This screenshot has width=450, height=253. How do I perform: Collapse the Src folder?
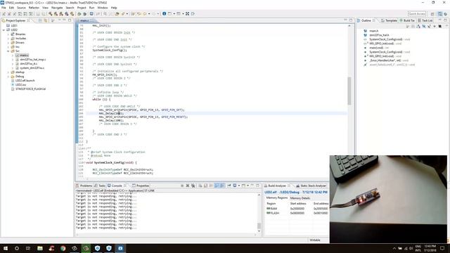8,51
